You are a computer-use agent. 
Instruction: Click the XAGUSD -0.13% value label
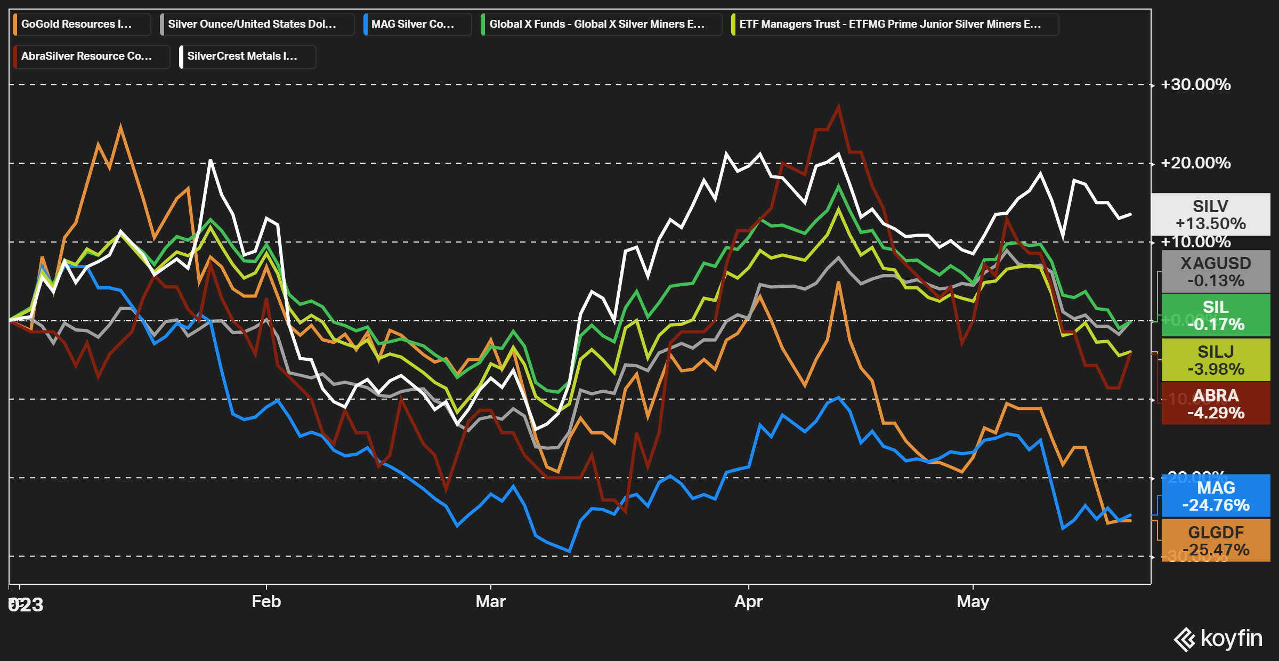(x=1215, y=271)
